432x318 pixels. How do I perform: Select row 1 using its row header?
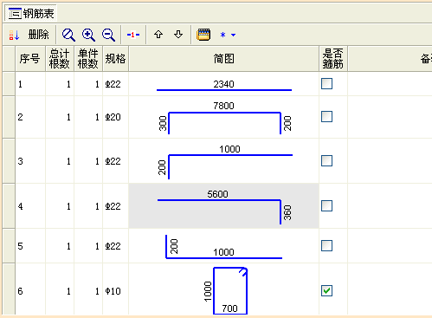[x=9, y=84]
